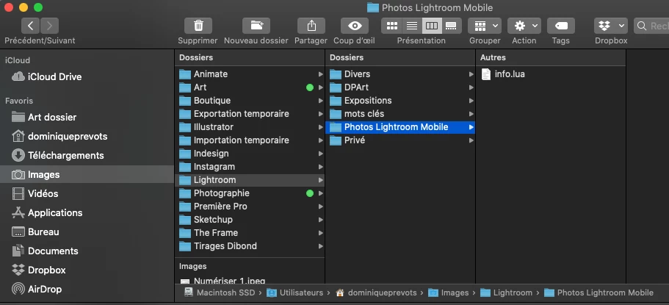Screen dimensions: 669x305
Task: Click Images in the path bar
Action: (x=449, y=293)
